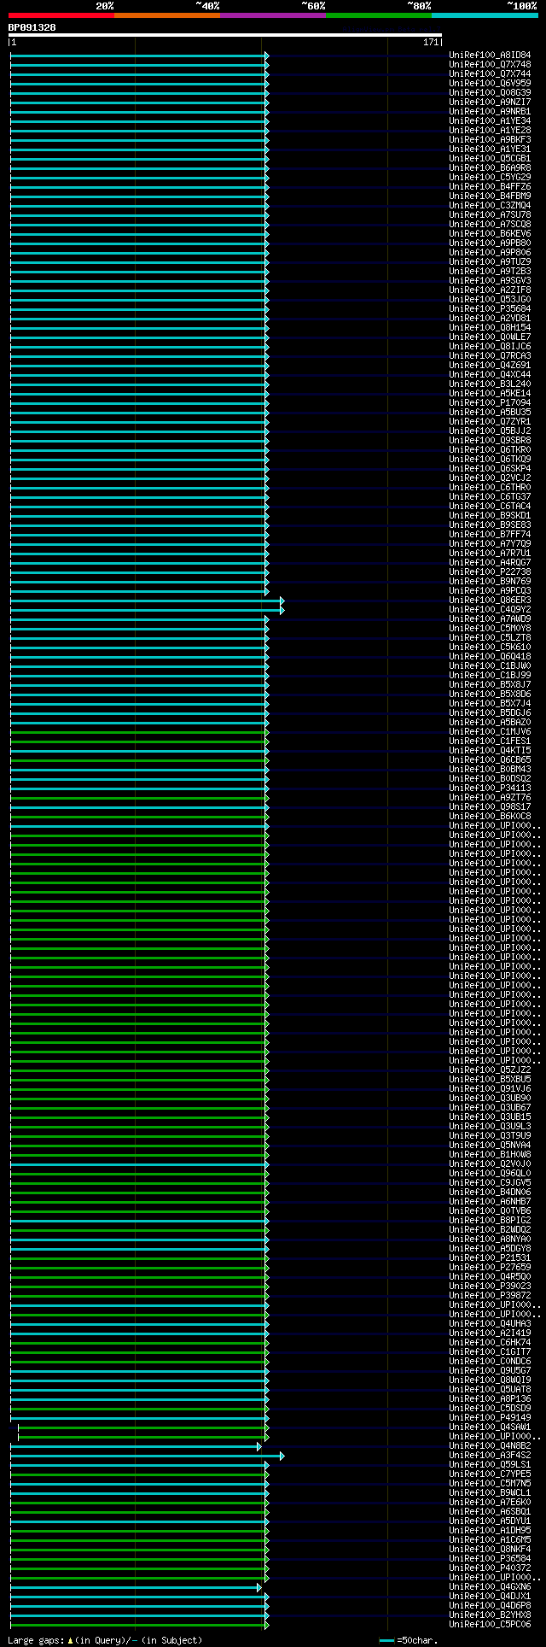This screenshot has width=546, height=1647.
Task: Open hit UniRef100_A2ZIF8
Action: pos(490,290)
